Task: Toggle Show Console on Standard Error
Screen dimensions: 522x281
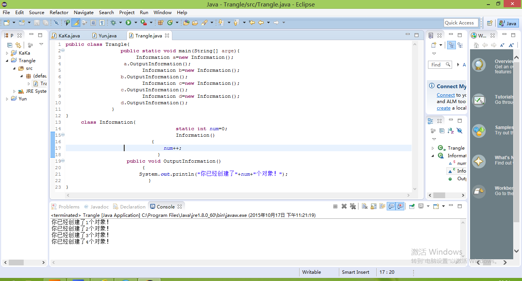Action: pyautogui.click(x=400, y=207)
